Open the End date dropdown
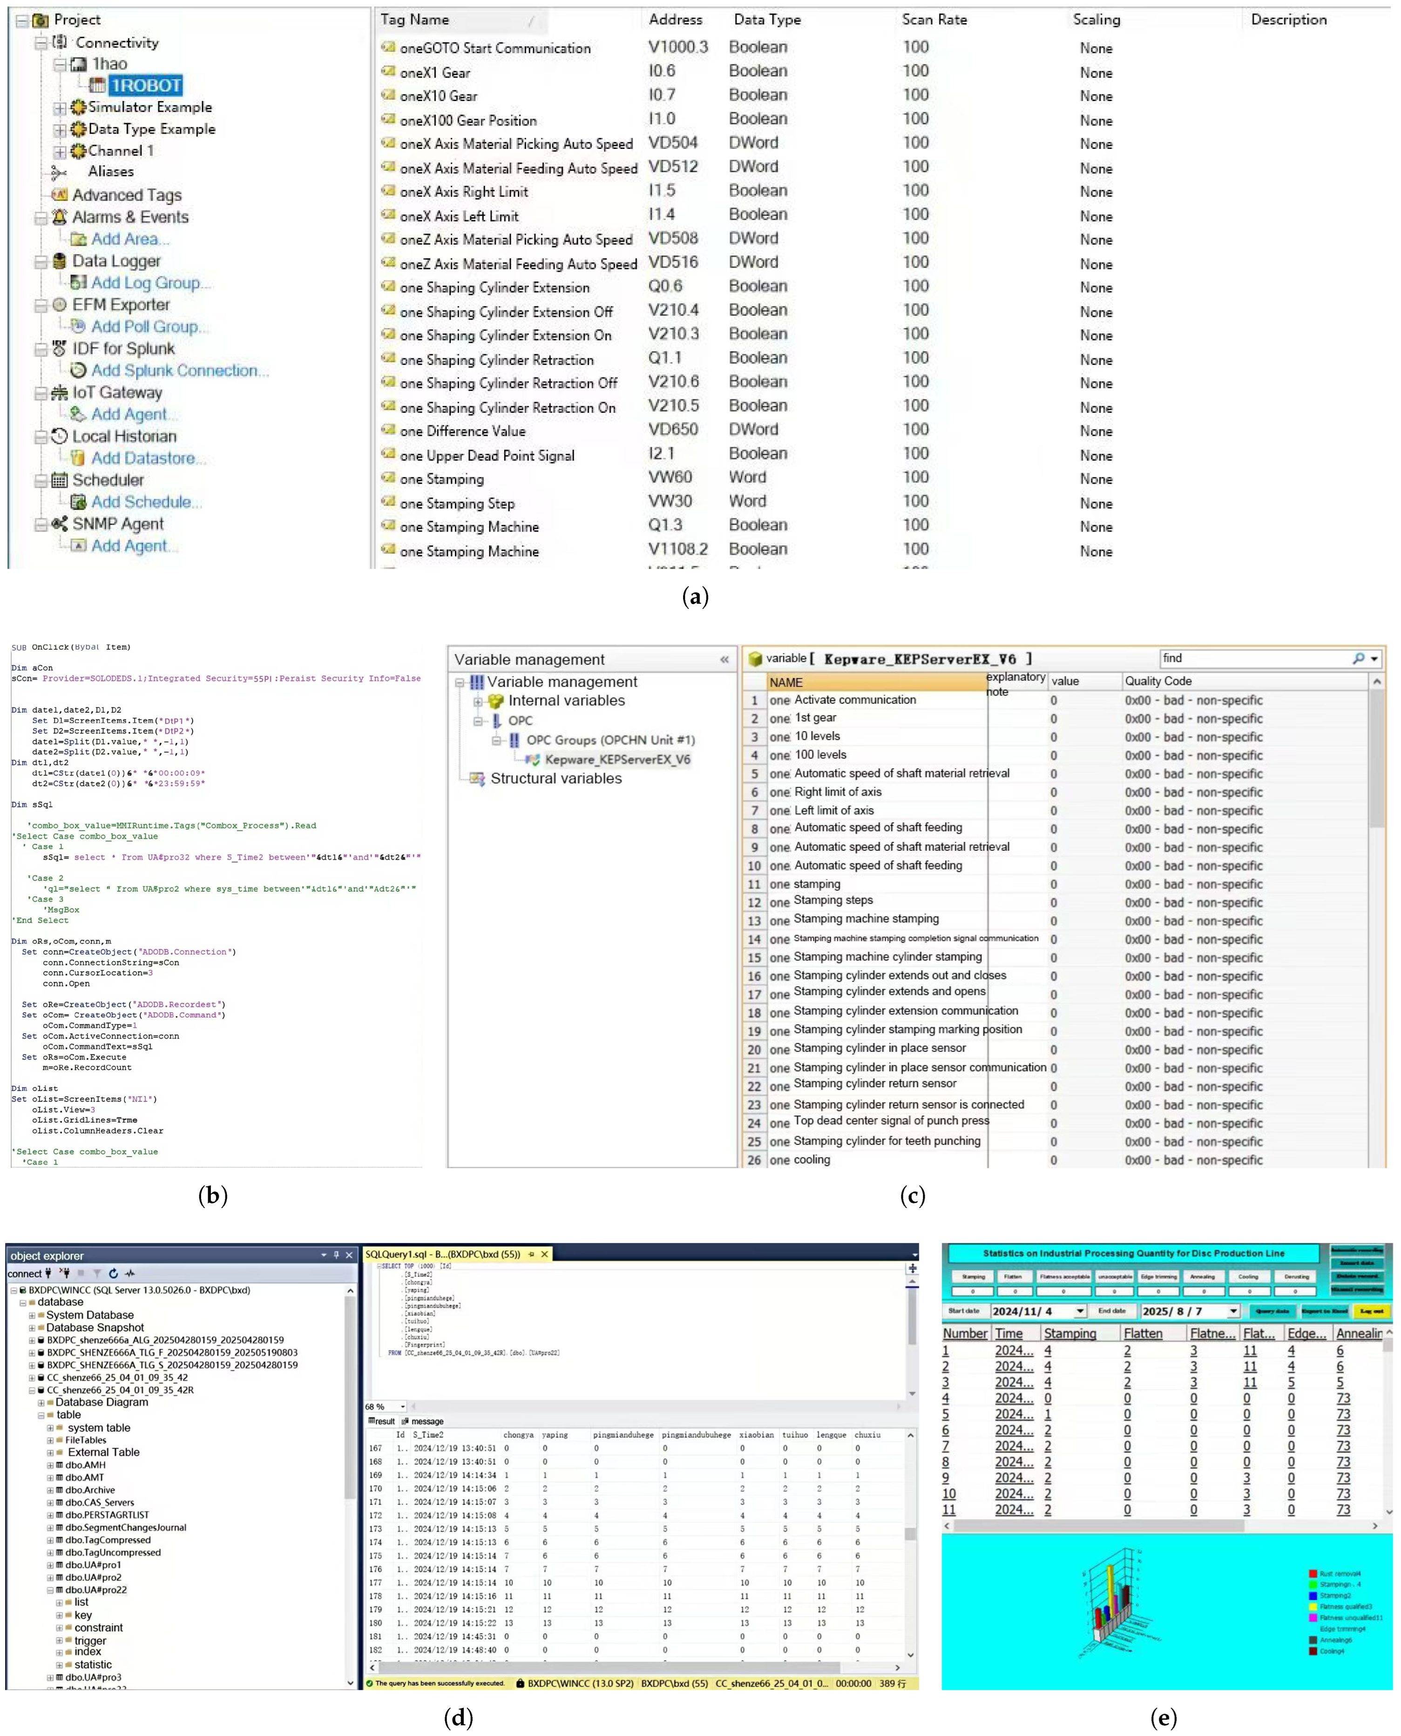This screenshot has height=1736, width=1401. pyautogui.click(x=1233, y=1311)
